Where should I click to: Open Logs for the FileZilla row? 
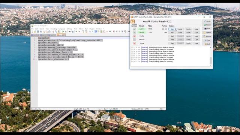coord(196,36)
